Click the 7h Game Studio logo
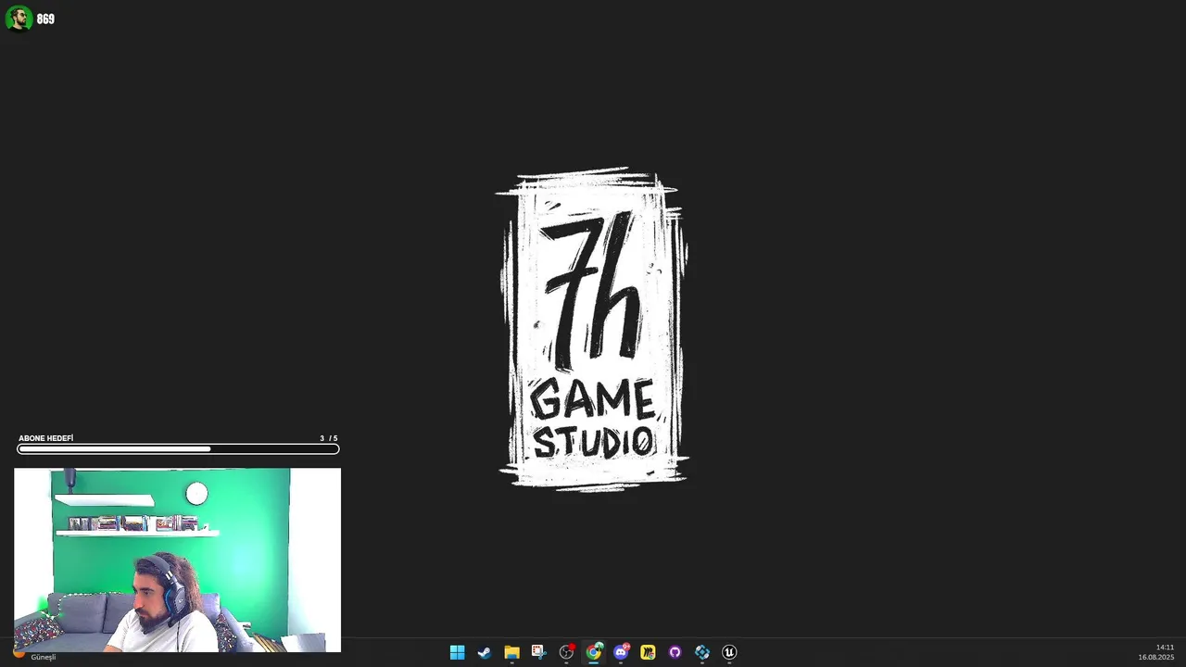 (593, 329)
